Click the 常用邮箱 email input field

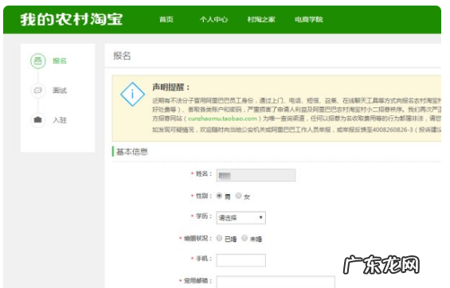click(x=276, y=282)
